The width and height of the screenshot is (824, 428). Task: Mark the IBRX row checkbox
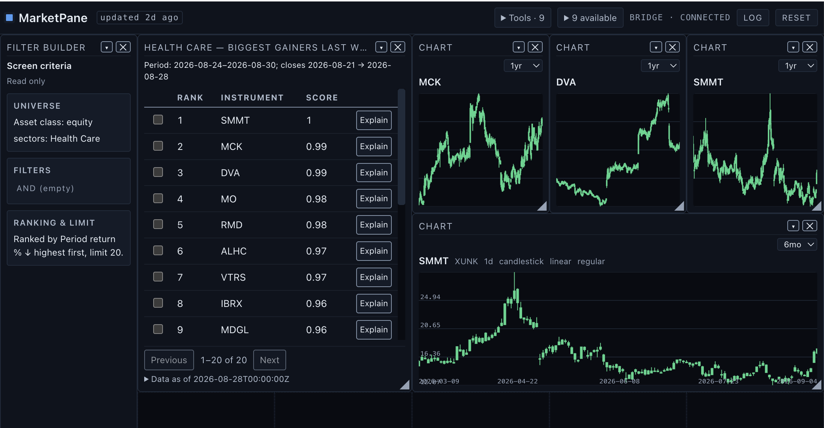[x=158, y=303]
